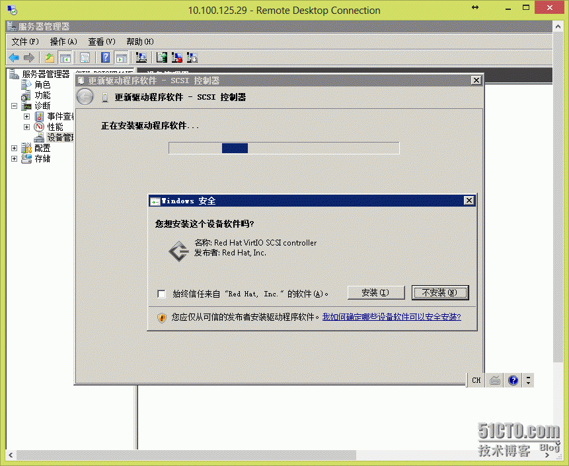
Task: Click the uninstall device toolbar icon with red X
Action: [177, 57]
